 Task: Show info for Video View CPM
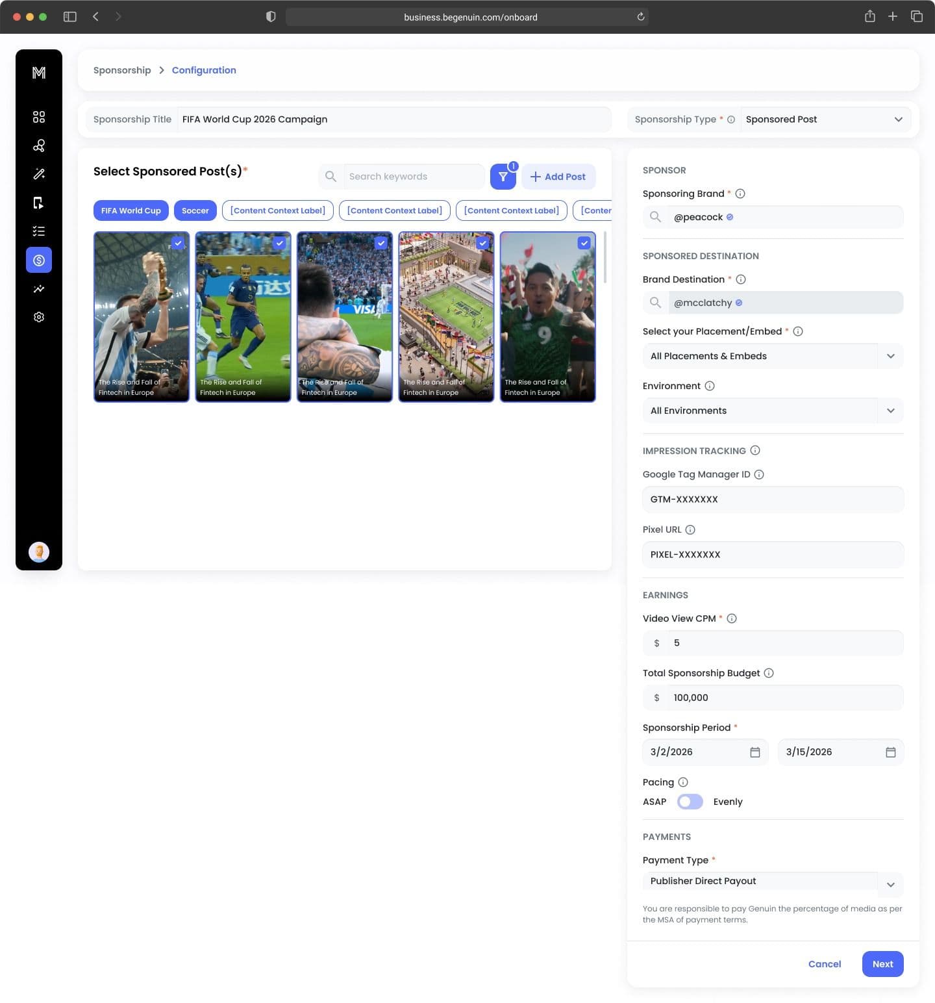732,618
